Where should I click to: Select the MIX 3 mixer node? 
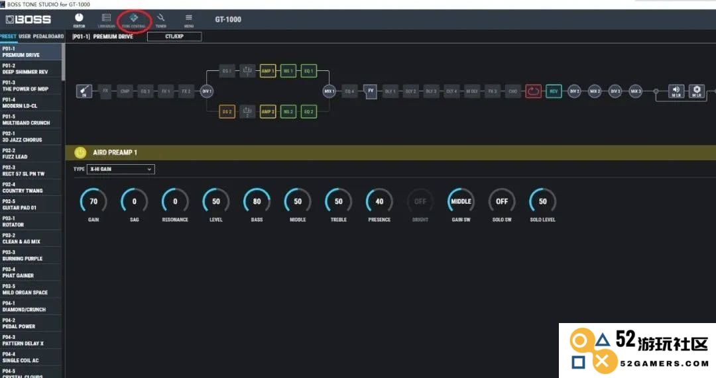click(x=636, y=91)
